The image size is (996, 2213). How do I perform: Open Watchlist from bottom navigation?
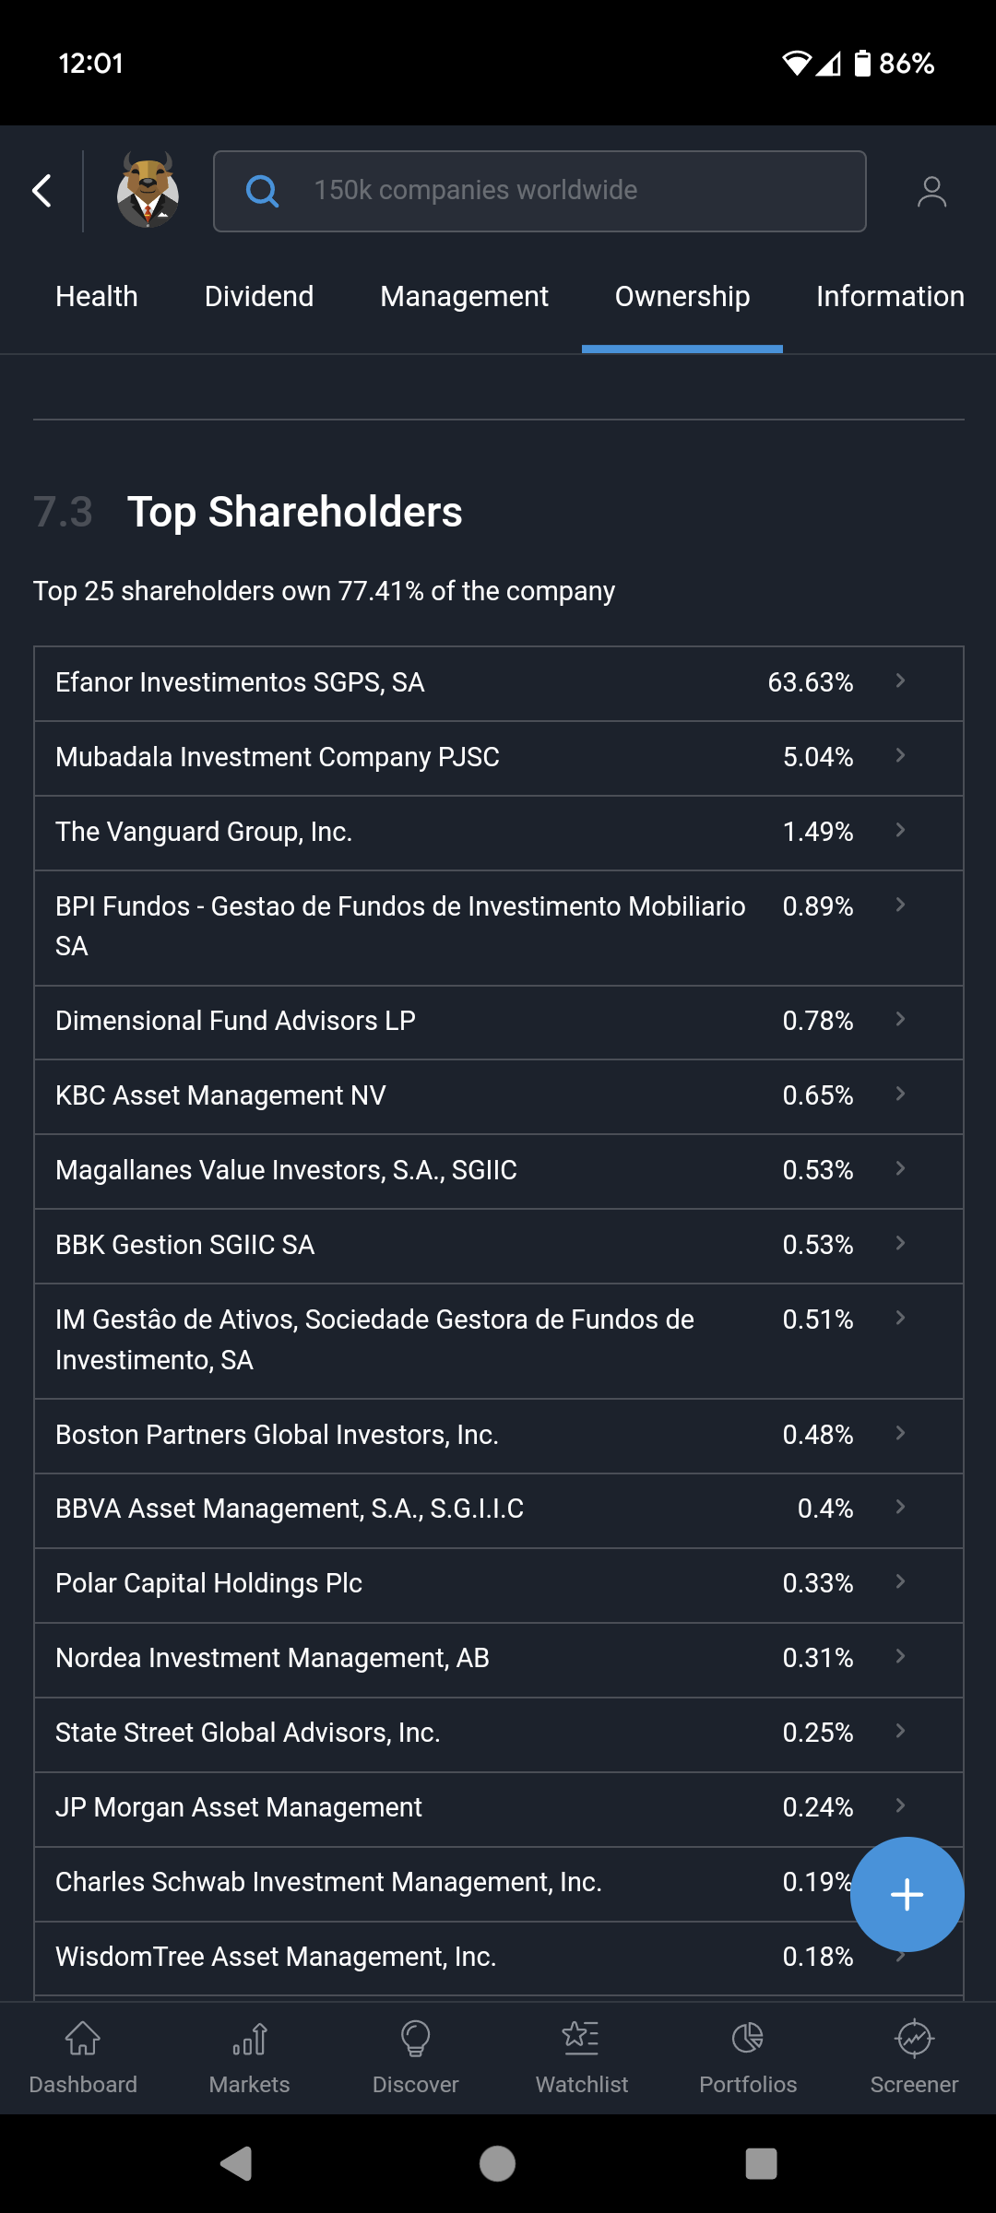coord(581,2057)
